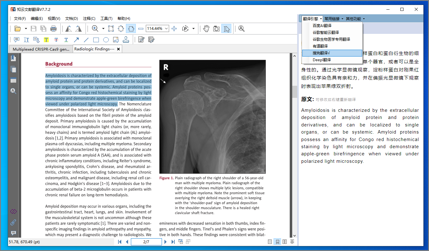Select the typewriter text tool

(x=26, y=40)
